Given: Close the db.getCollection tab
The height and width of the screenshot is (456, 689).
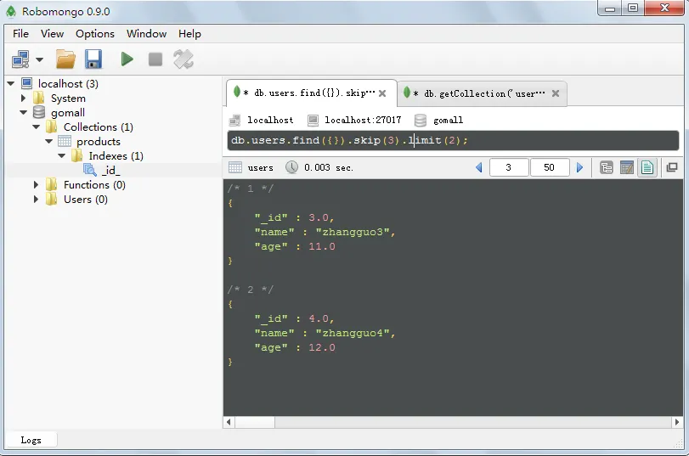Looking at the screenshot, I should pyautogui.click(x=556, y=93).
